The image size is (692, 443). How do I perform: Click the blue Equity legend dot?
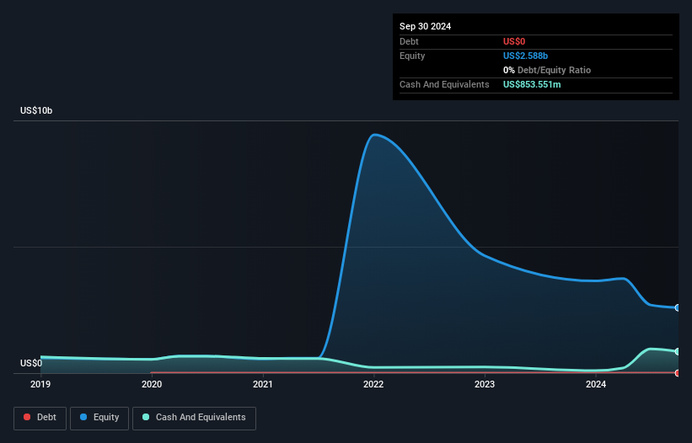83,417
